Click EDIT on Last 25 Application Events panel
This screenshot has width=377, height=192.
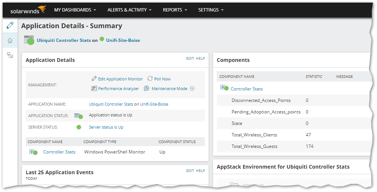click(190, 171)
